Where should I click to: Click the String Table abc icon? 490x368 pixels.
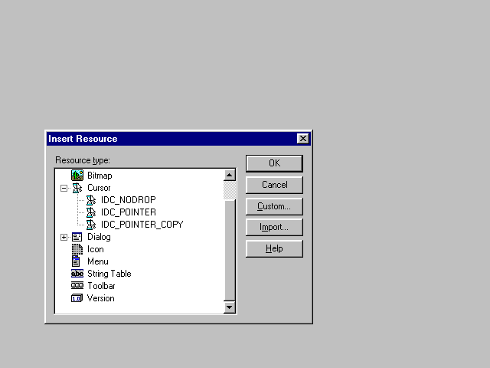[x=77, y=274]
